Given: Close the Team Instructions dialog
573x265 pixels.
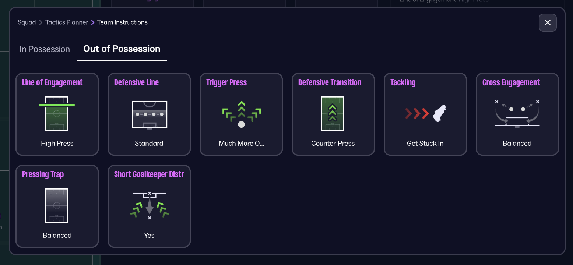Looking at the screenshot, I should click(x=548, y=22).
